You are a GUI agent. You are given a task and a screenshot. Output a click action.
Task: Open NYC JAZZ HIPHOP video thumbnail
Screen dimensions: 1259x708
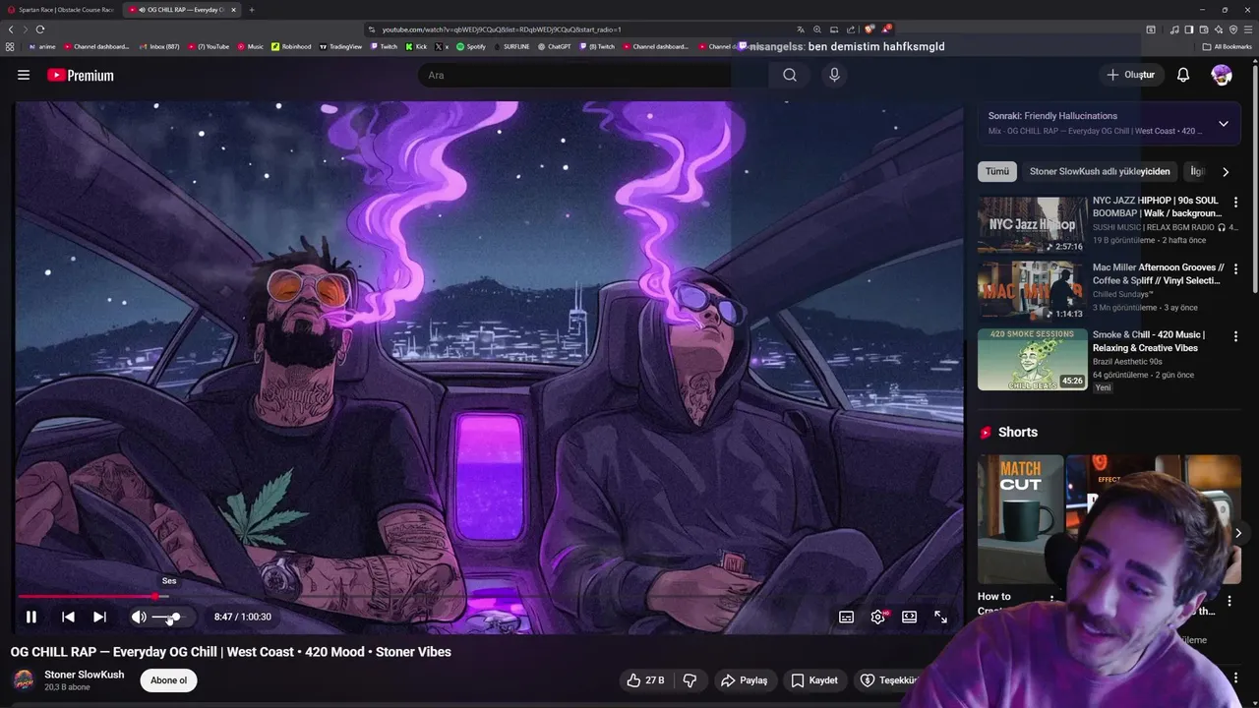1032,225
